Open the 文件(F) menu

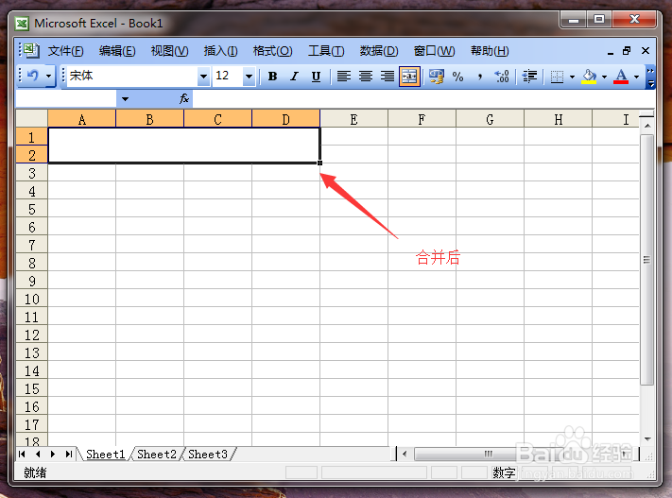(x=65, y=51)
